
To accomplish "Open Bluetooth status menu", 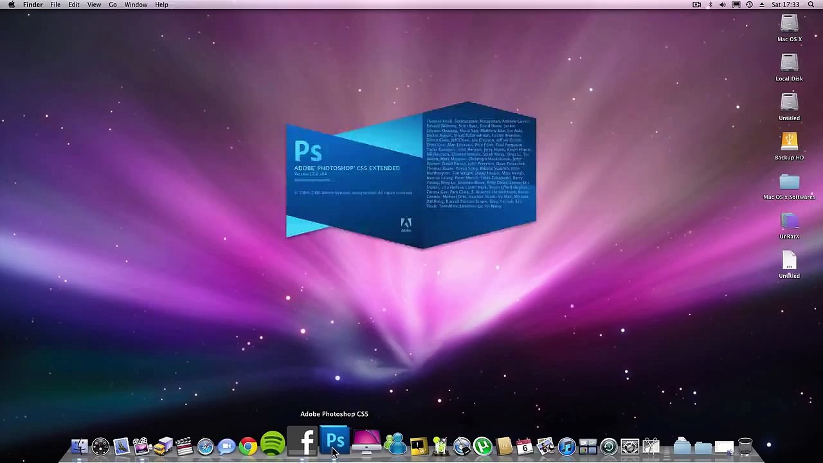I will 710,5.
